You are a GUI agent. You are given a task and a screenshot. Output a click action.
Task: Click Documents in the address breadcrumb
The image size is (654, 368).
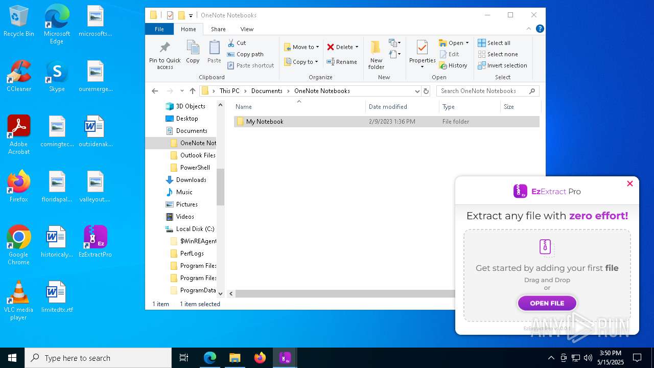[267, 91]
